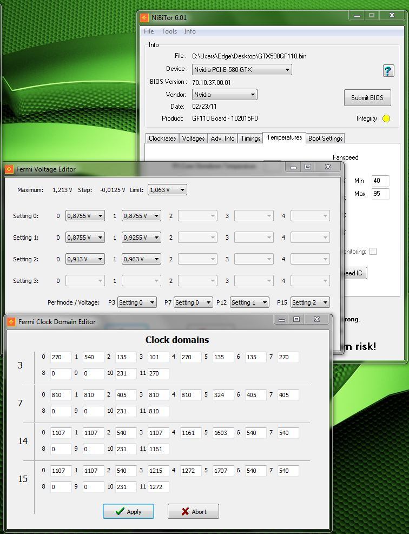Click the partially hidden Speed IC button
This screenshot has width=409, height=534.
pyautogui.click(x=354, y=273)
